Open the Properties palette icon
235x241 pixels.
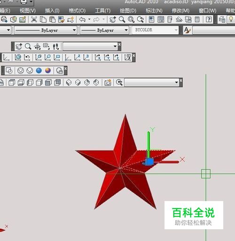[151, 19]
